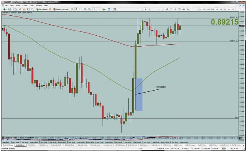Open the File menu
The image size is (246, 151).
pos(6,5)
